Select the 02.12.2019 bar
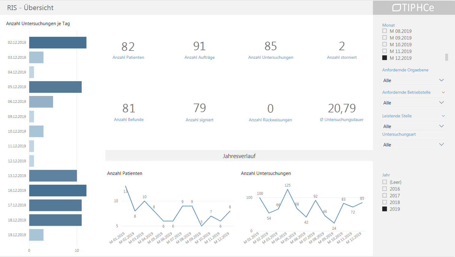The height and width of the screenshot is (257, 455). pos(58,43)
